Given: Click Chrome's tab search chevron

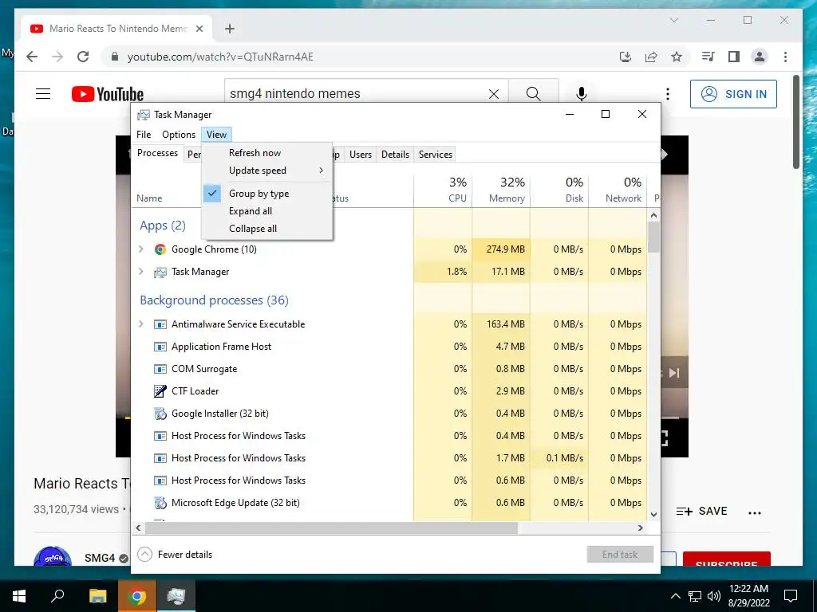Looking at the screenshot, I should point(673,20).
